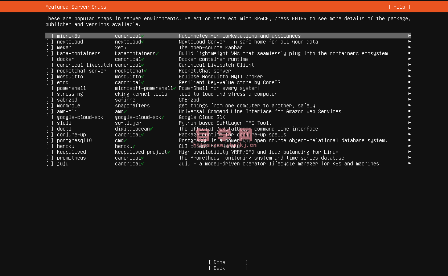Expand slcli row's arrow
This screenshot has width=448, height=276.
click(409, 123)
